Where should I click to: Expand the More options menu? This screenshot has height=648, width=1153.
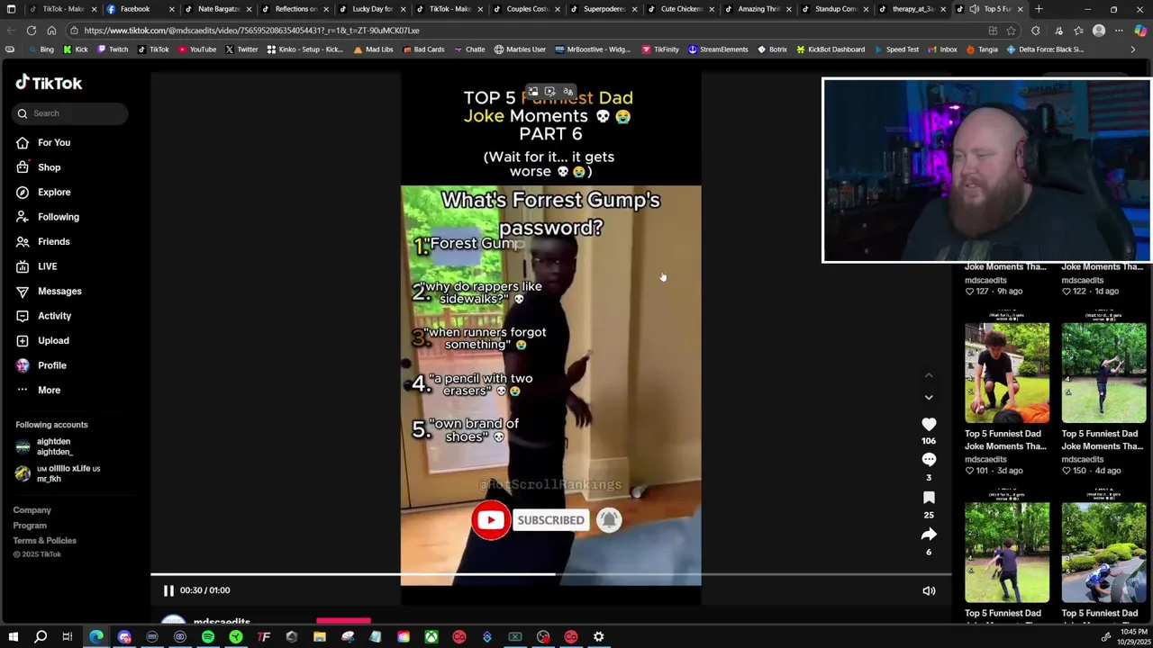pos(39,390)
